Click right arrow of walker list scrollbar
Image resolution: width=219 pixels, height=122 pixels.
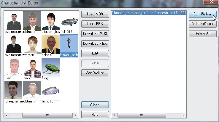click(183, 115)
